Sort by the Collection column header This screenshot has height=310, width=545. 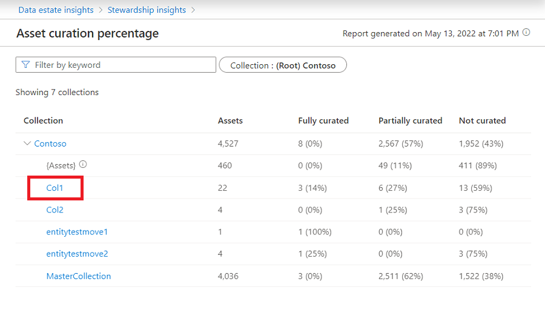click(43, 120)
